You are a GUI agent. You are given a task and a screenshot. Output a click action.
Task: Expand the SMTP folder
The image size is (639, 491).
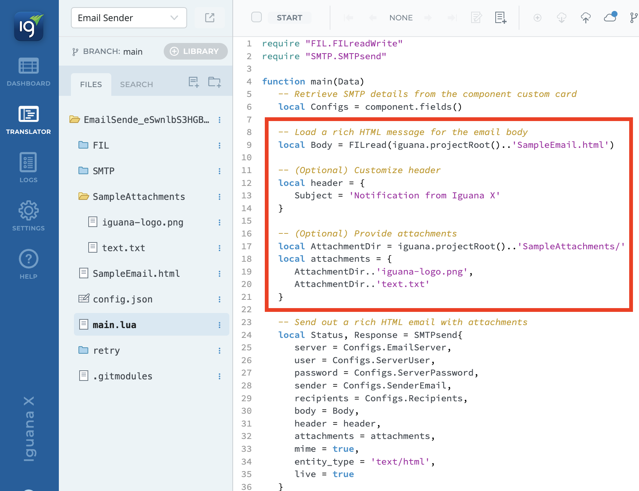pos(83,171)
